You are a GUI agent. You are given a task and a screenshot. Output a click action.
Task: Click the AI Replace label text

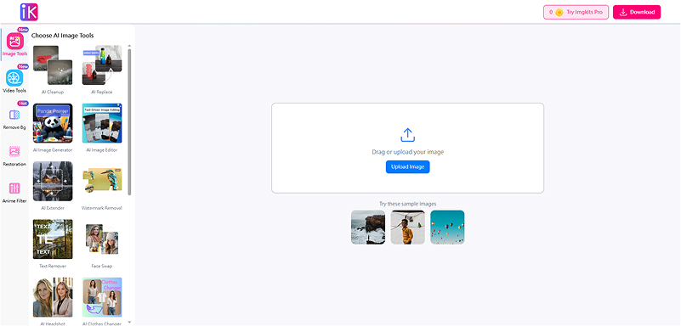(x=102, y=92)
